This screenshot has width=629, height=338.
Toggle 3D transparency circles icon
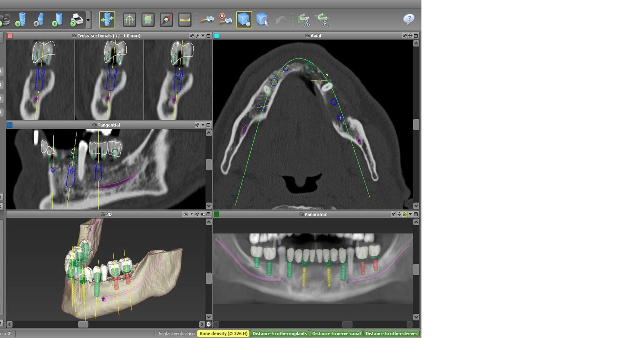pos(203,214)
